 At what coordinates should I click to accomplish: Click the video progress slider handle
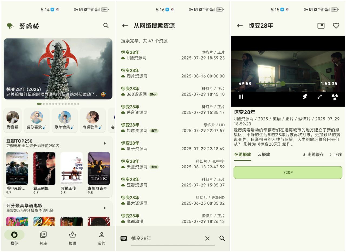click(283, 84)
